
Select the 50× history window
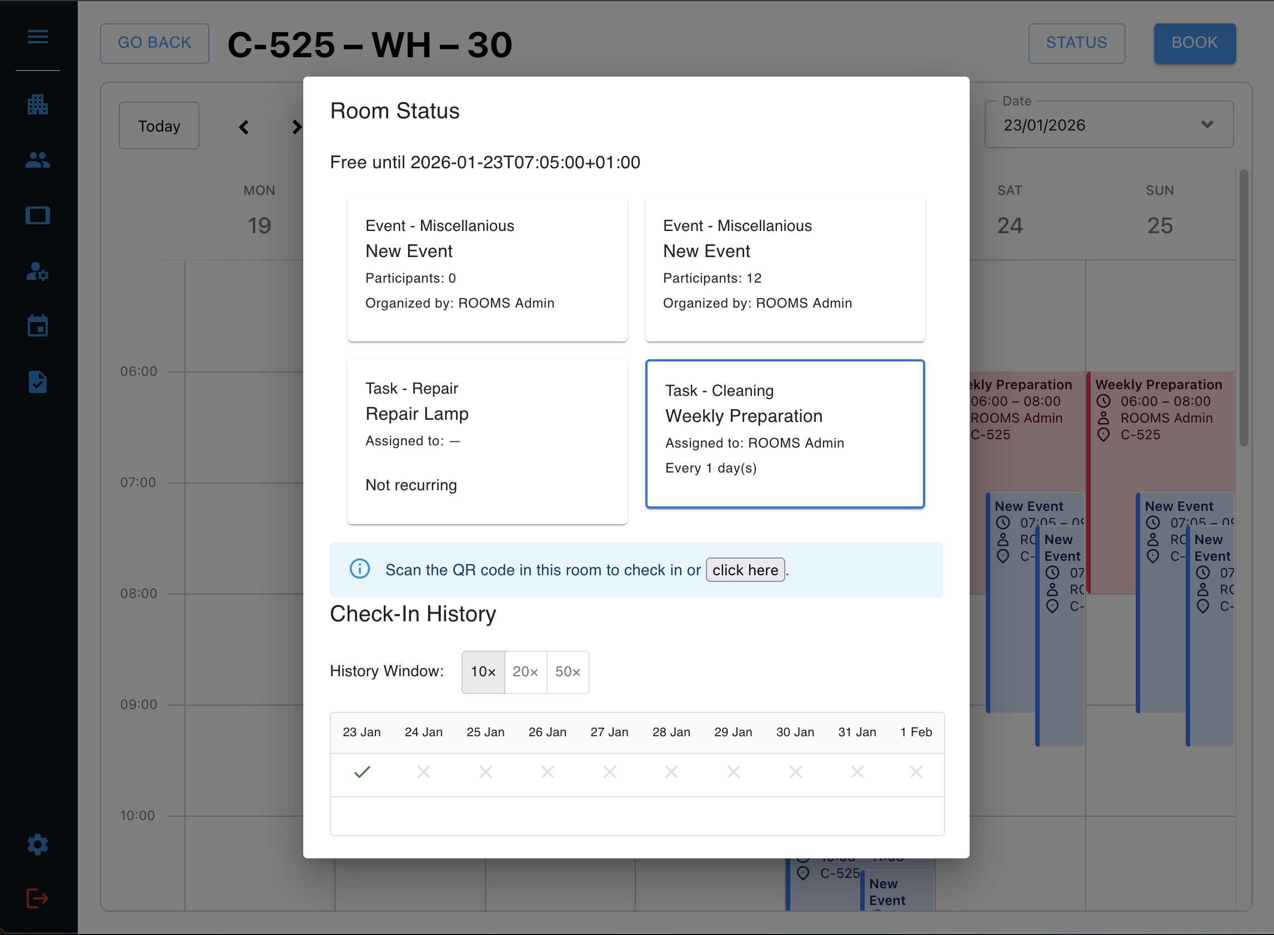point(568,672)
